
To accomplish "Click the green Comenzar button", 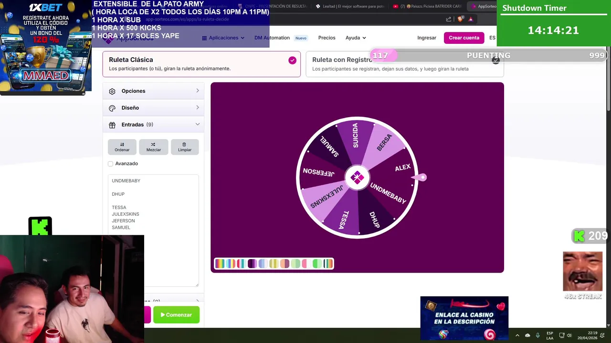I will pyautogui.click(x=176, y=315).
